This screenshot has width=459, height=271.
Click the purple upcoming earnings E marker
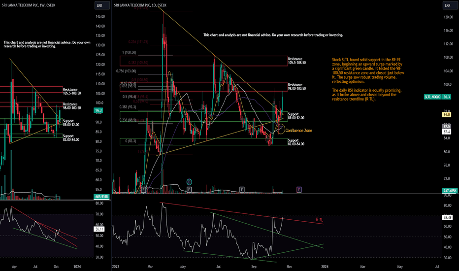pyautogui.click(x=299, y=190)
